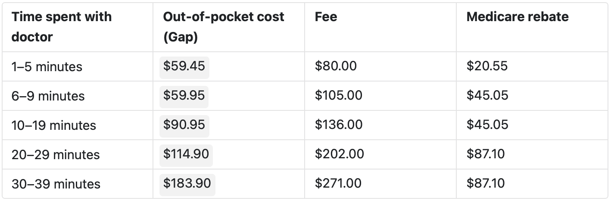The height and width of the screenshot is (201, 611).
Task: Click the $59.95 out-of-pocket cost
Action: (184, 96)
